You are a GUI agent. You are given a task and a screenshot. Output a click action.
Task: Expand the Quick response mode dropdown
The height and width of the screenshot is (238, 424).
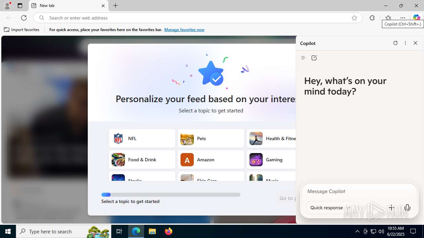point(330,208)
